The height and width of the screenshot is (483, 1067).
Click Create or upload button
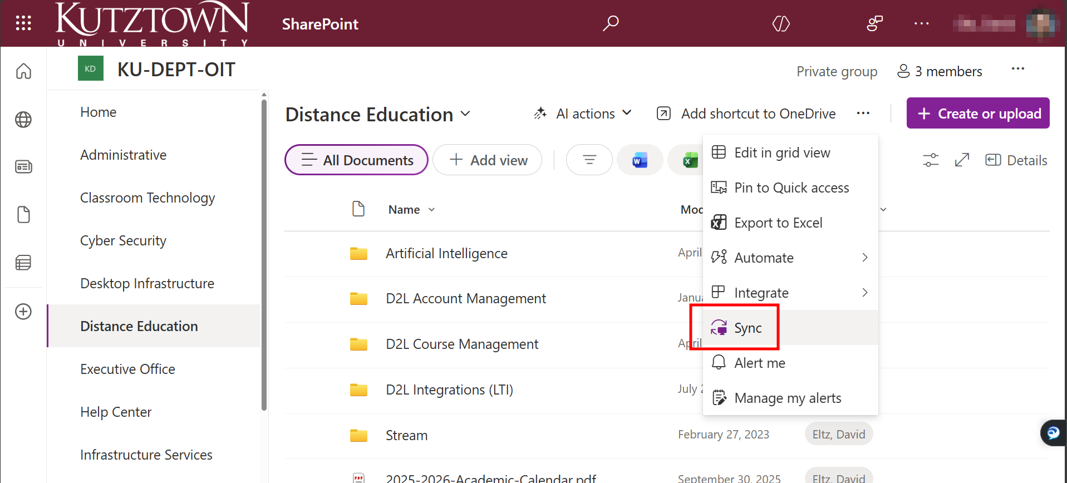(978, 114)
